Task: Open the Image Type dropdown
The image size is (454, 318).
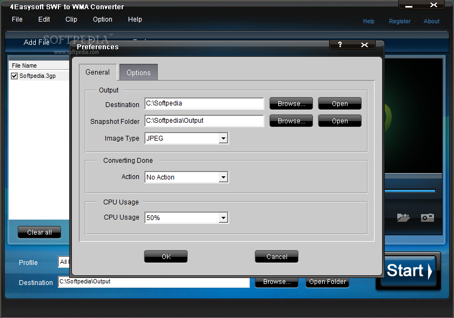Action: (x=223, y=138)
